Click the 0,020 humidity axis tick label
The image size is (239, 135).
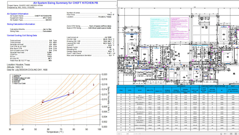(x=104, y=74)
